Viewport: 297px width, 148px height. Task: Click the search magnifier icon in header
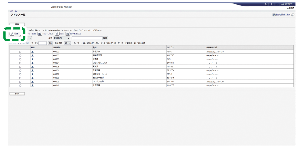pos(266,4)
